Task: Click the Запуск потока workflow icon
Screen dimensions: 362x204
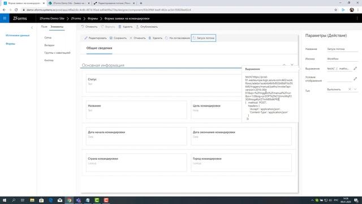Action: pyautogui.click(x=194, y=38)
